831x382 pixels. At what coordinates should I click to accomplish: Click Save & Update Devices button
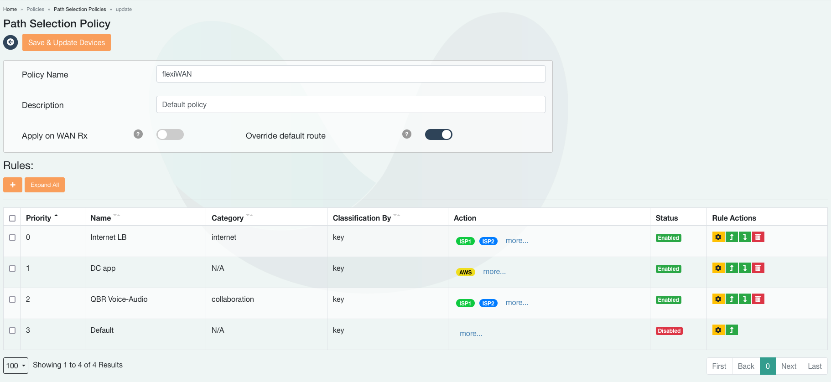[x=67, y=42]
